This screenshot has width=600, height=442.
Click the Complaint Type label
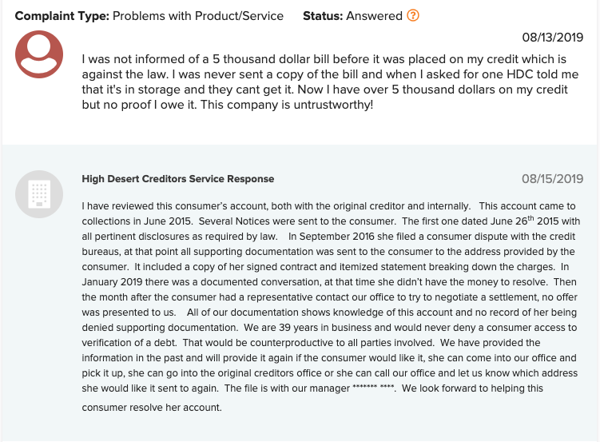click(62, 16)
